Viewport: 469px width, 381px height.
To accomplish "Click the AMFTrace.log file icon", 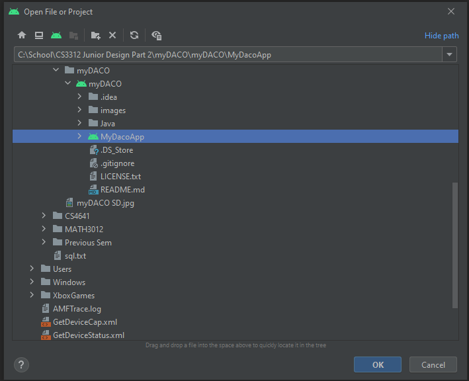I will pos(46,308).
